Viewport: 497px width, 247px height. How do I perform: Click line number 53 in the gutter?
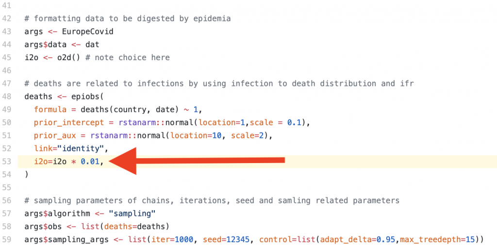(7, 161)
